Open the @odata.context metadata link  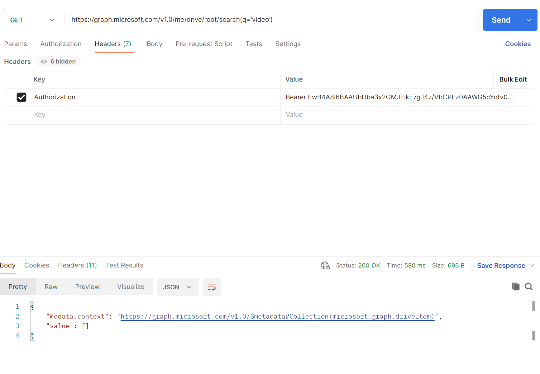click(277, 316)
